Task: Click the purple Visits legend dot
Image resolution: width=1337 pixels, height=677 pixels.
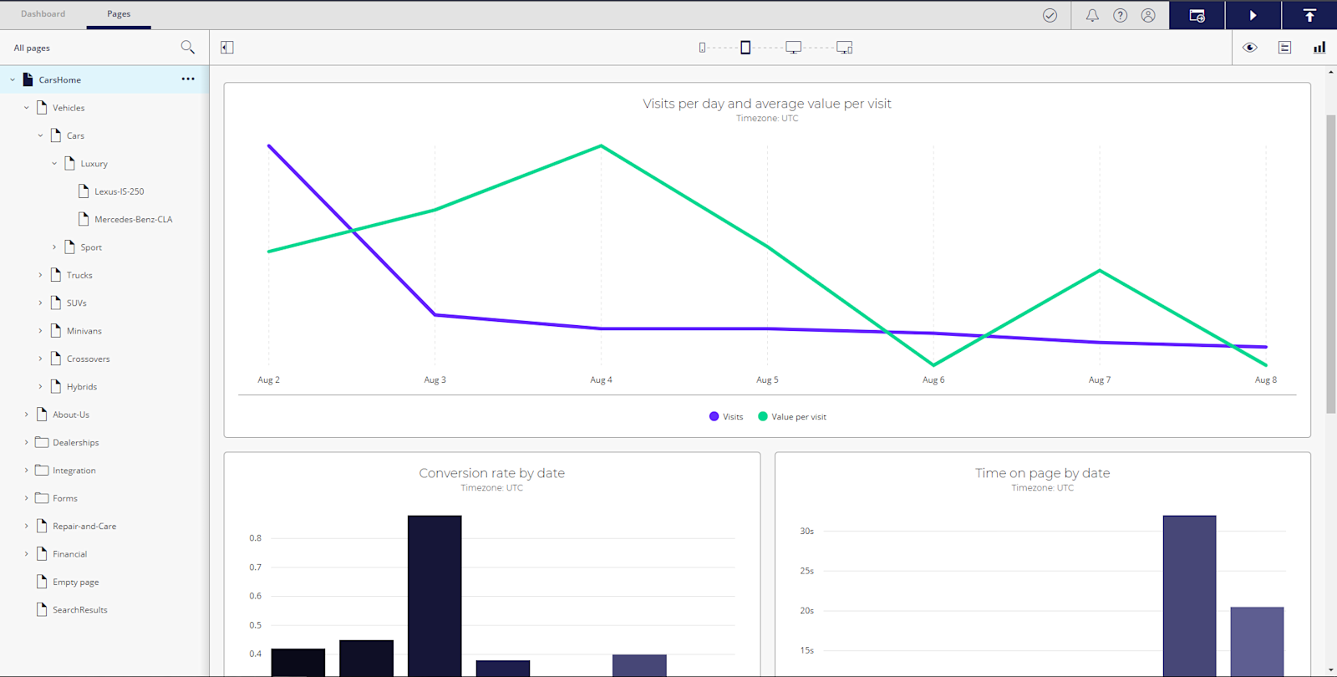Action: click(714, 416)
